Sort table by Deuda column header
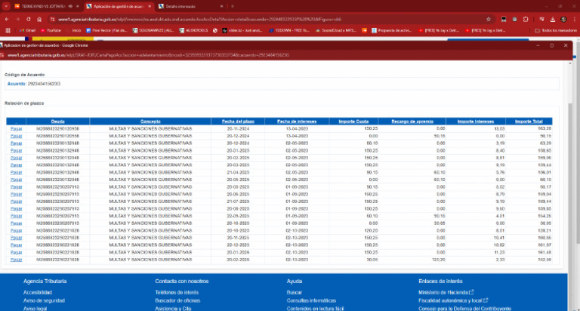Image resolution: width=580 pixels, height=311 pixels. [x=57, y=122]
